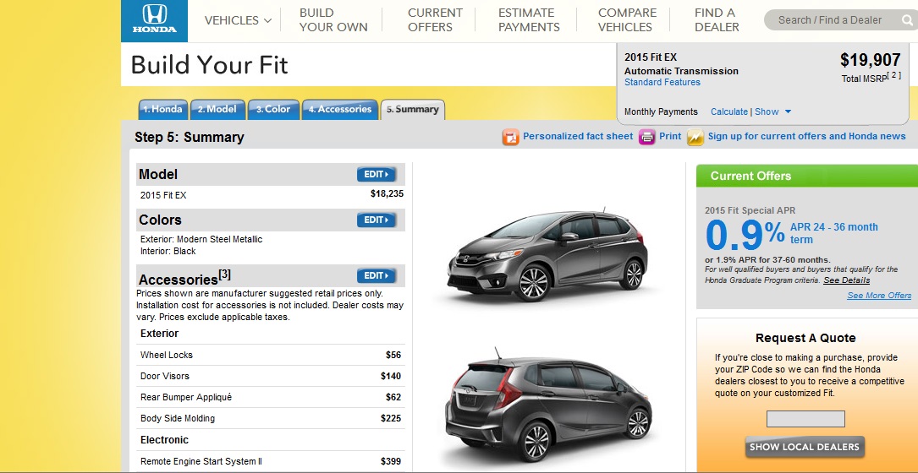The width and height of the screenshot is (918, 473).
Task: Open Personalized fact sheet link
Action: coord(578,136)
